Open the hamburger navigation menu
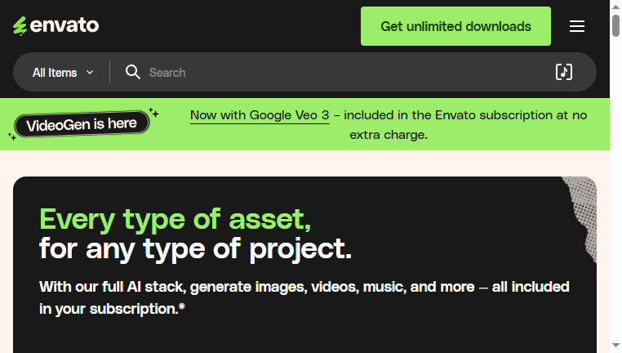Image resolution: width=622 pixels, height=353 pixels. 577,26
